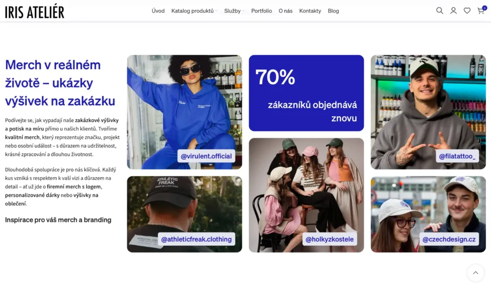This screenshot has height=286, width=491.
Task: Open the O nás page
Action: click(x=286, y=11)
